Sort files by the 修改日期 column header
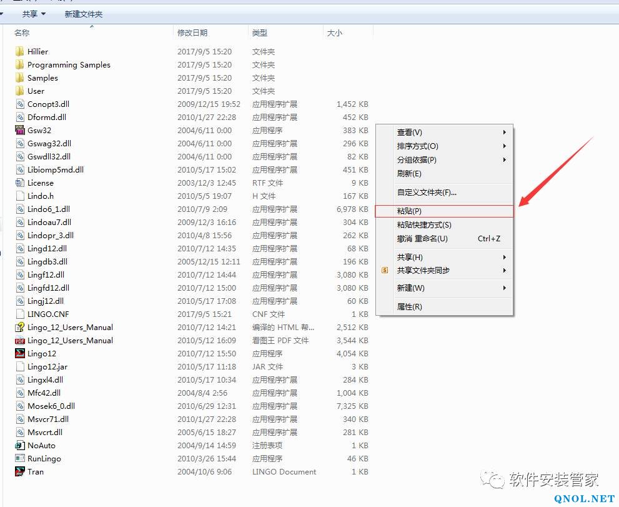619x507 pixels. 192,33
